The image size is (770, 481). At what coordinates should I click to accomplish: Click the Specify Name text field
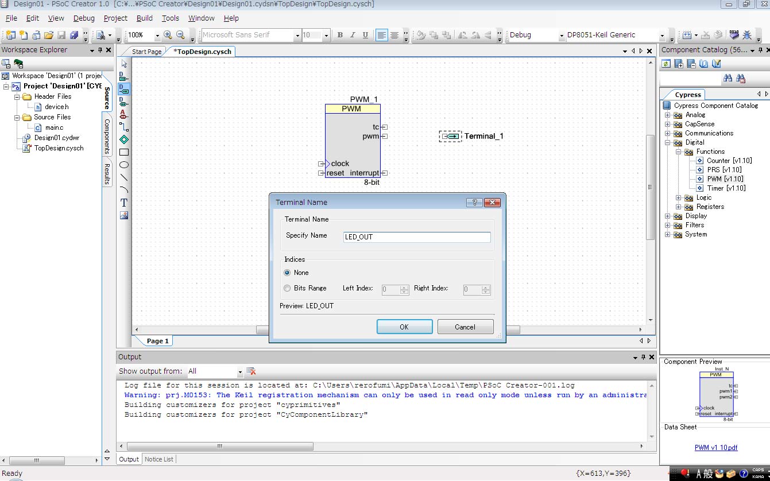click(x=417, y=237)
